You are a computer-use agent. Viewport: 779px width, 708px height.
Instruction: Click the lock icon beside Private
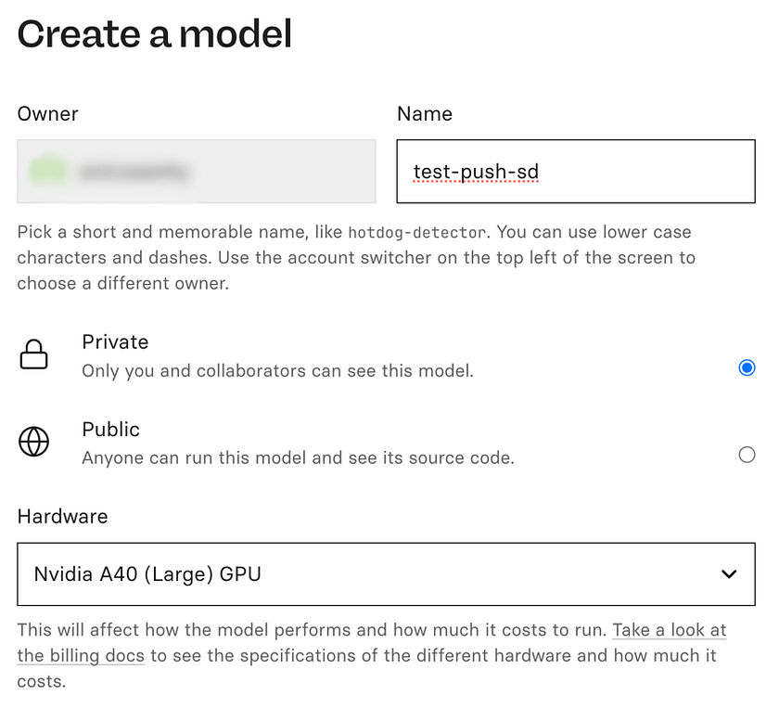[x=34, y=355]
